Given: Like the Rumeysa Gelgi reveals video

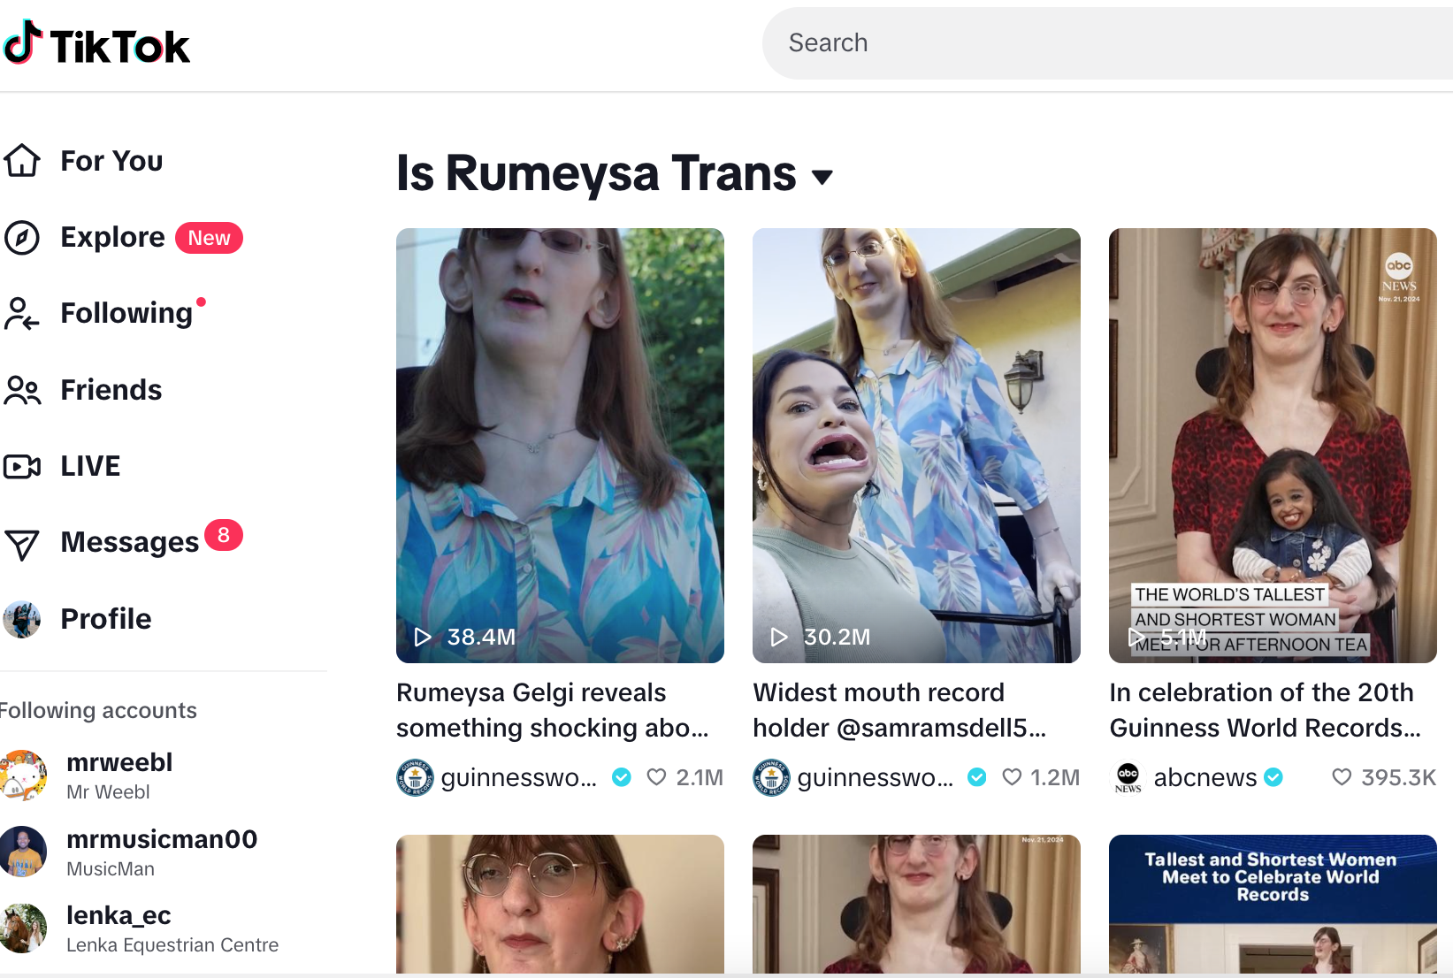Looking at the screenshot, I should coord(656,777).
